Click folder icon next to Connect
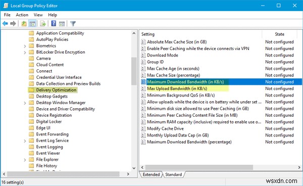Screen dimensions: 303x186 [31, 71]
